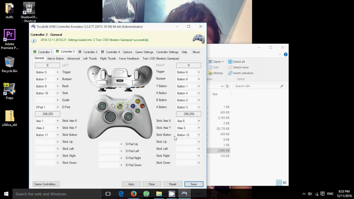
Task: Click ENG language indicator in system tray
Action: pos(330,194)
